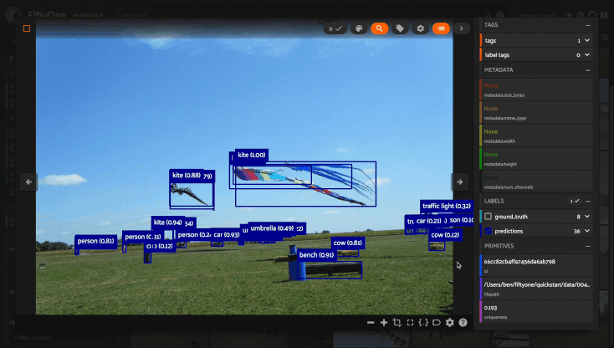Click the metadata.mime_type field
Viewport: 614px width, 348px height.
tap(536, 113)
